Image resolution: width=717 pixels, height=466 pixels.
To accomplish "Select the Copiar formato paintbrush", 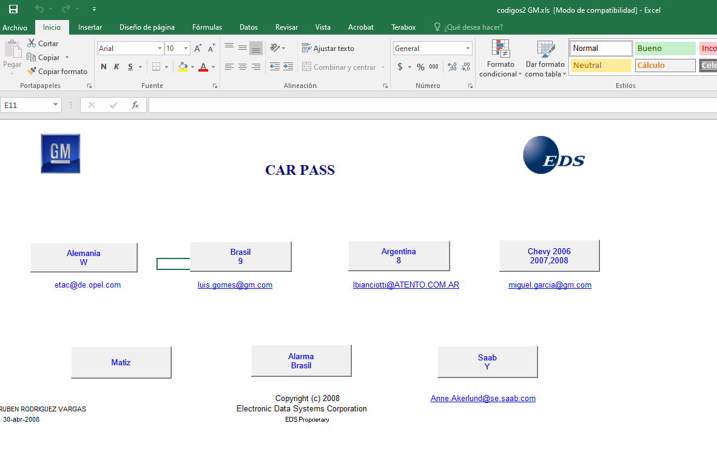I will [x=32, y=71].
